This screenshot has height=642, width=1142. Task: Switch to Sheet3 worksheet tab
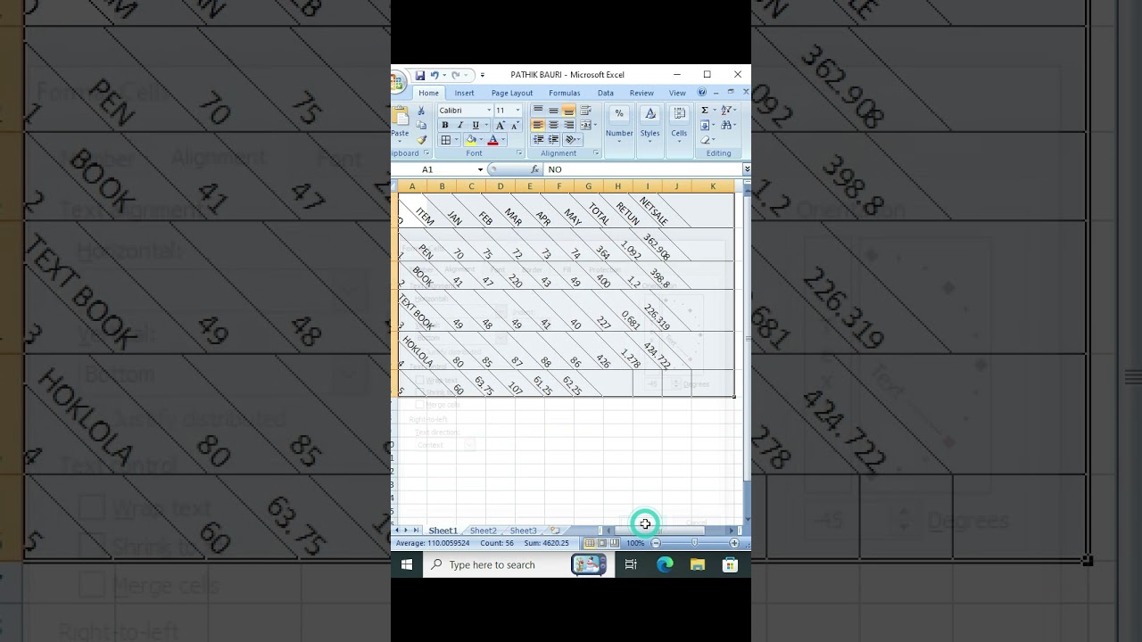pyautogui.click(x=524, y=531)
